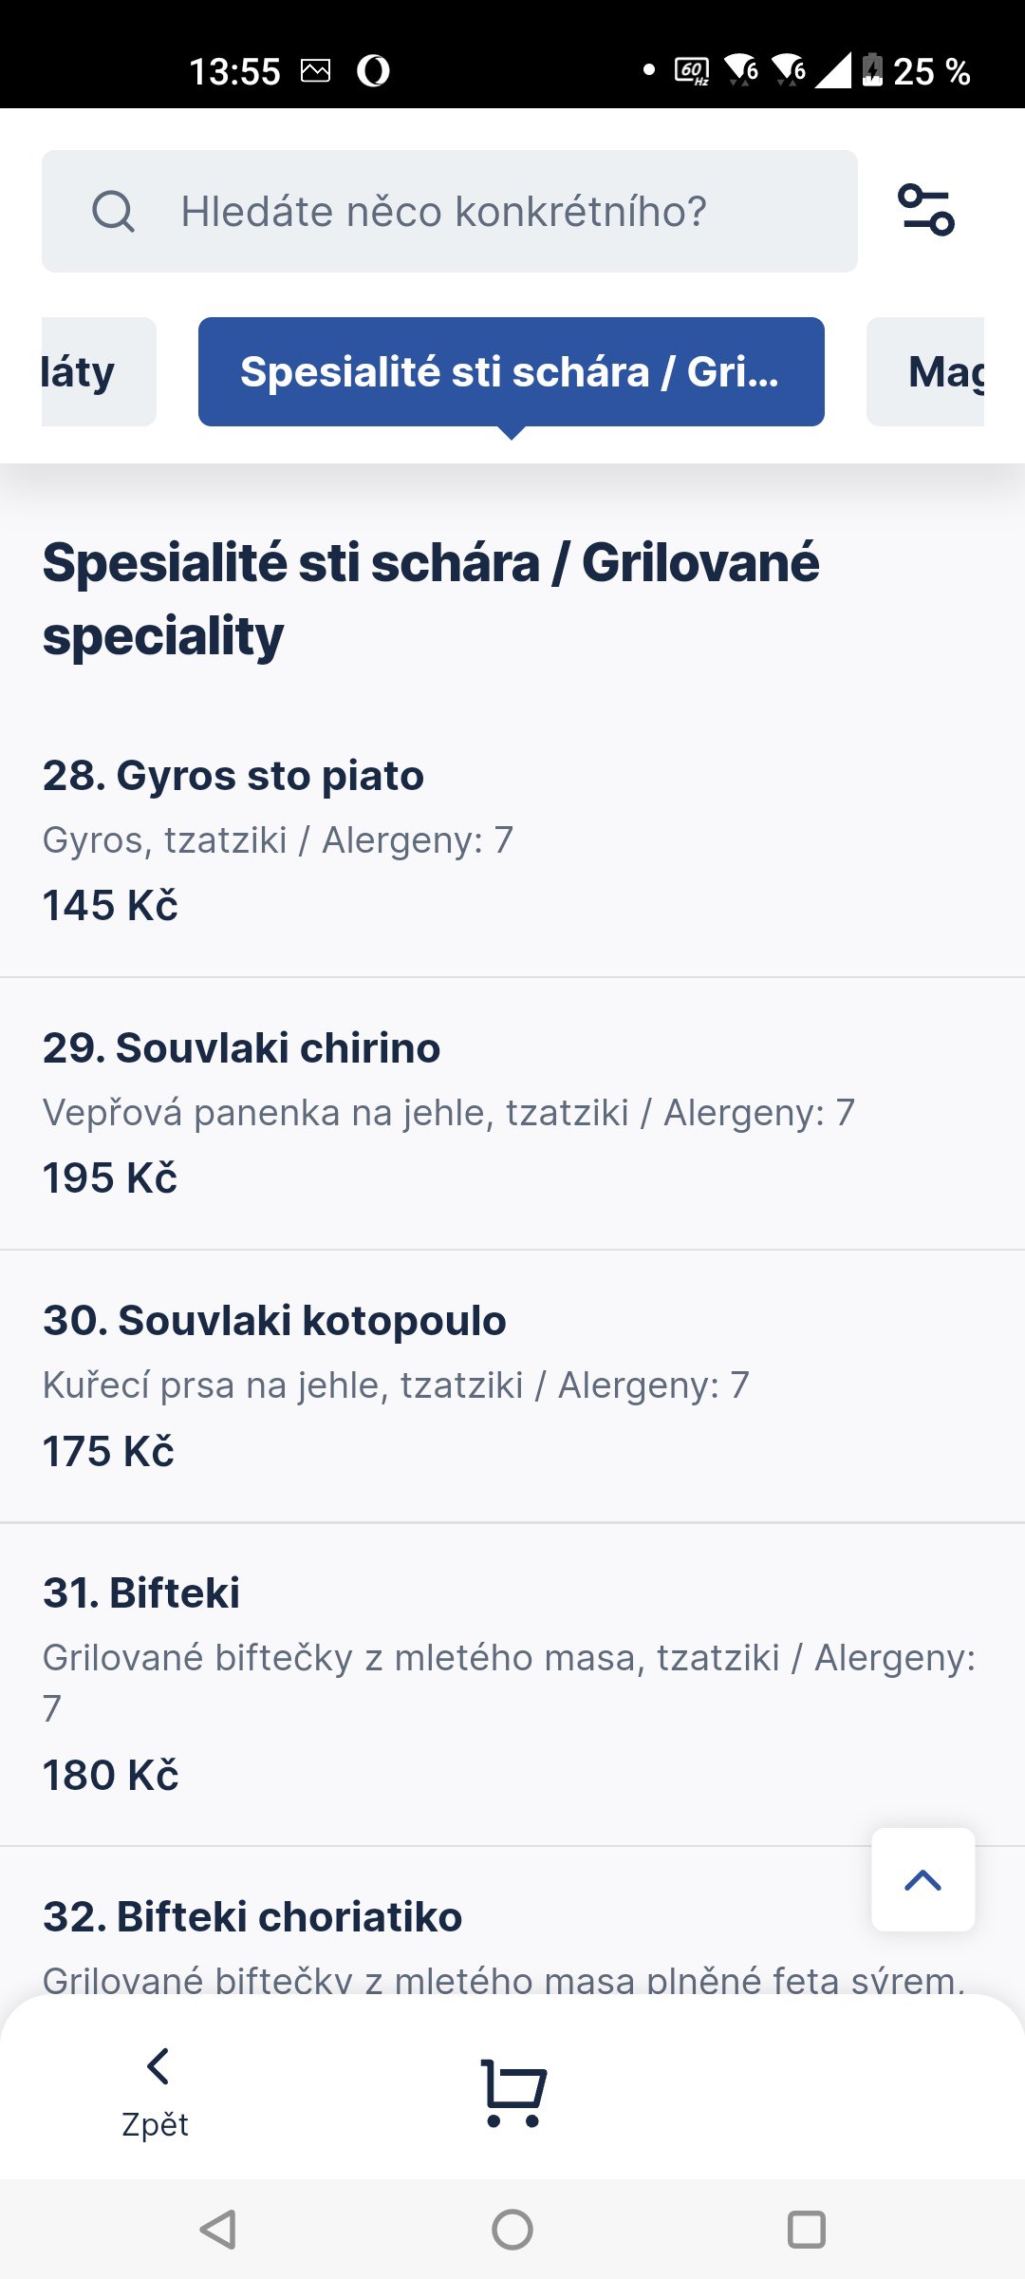Tap the 195 Kč Souvlaki chirino price

click(110, 1177)
